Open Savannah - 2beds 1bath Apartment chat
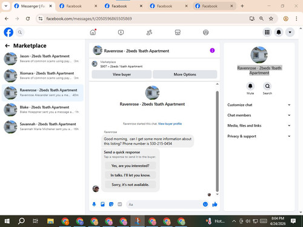This screenshot has height=227, width=303. click(x=42, y=127)
